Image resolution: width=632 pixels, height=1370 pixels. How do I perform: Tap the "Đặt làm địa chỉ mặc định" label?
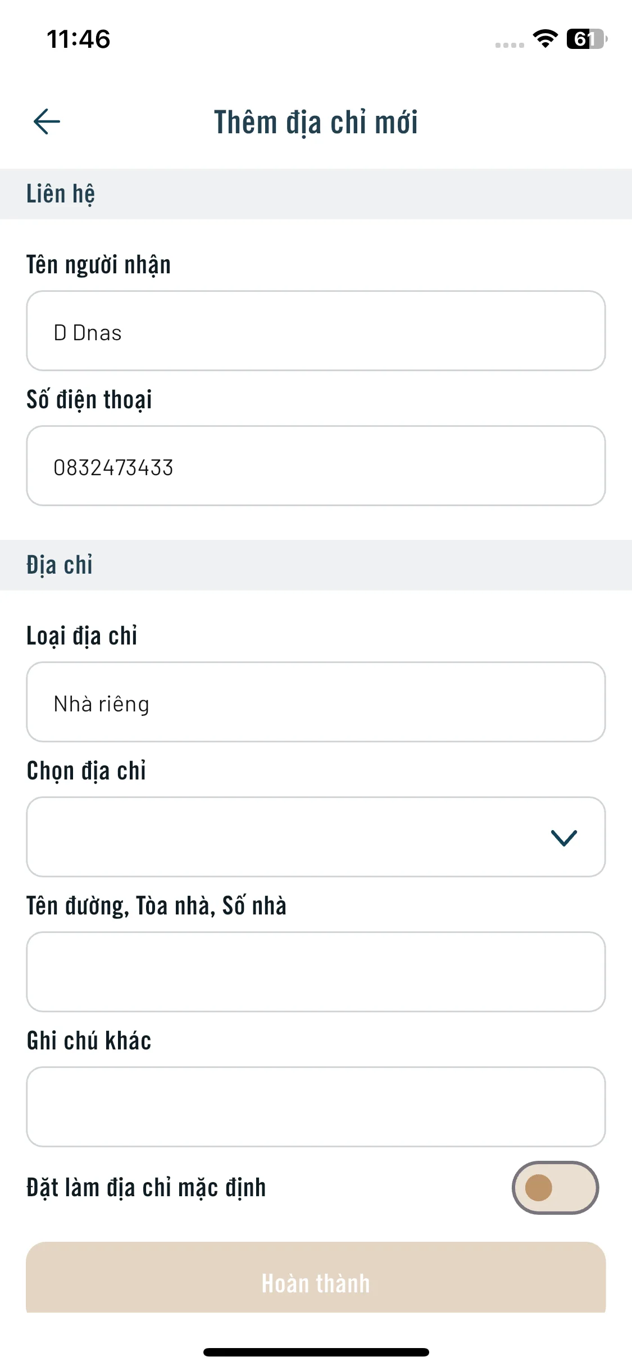(146, 1188)
